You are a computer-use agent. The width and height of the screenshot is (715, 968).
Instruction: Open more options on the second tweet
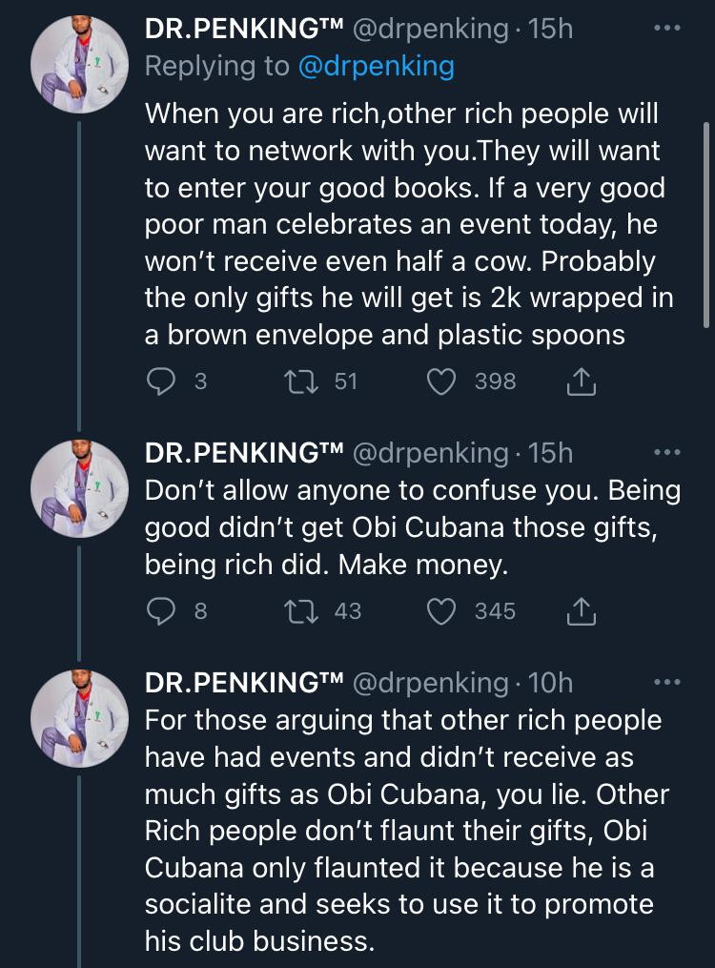coord(667,452)
